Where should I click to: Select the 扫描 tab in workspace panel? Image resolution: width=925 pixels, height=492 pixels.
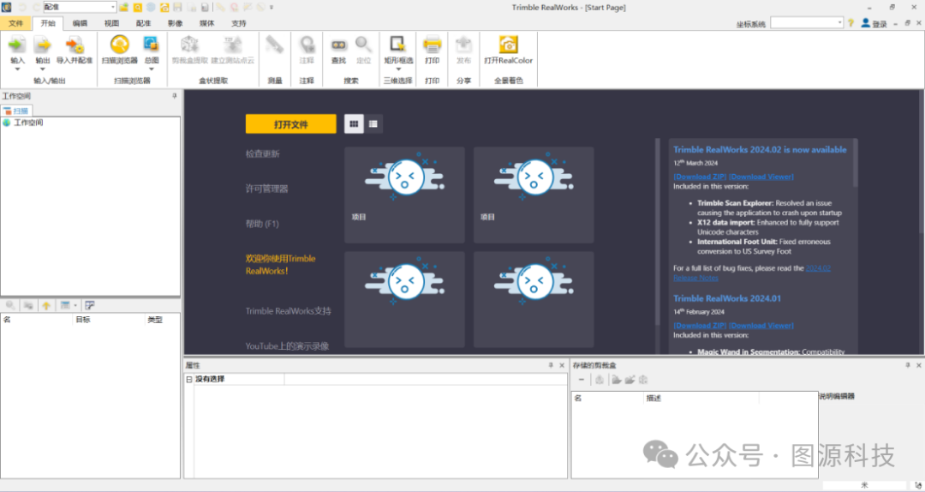(x=16, y=111)
